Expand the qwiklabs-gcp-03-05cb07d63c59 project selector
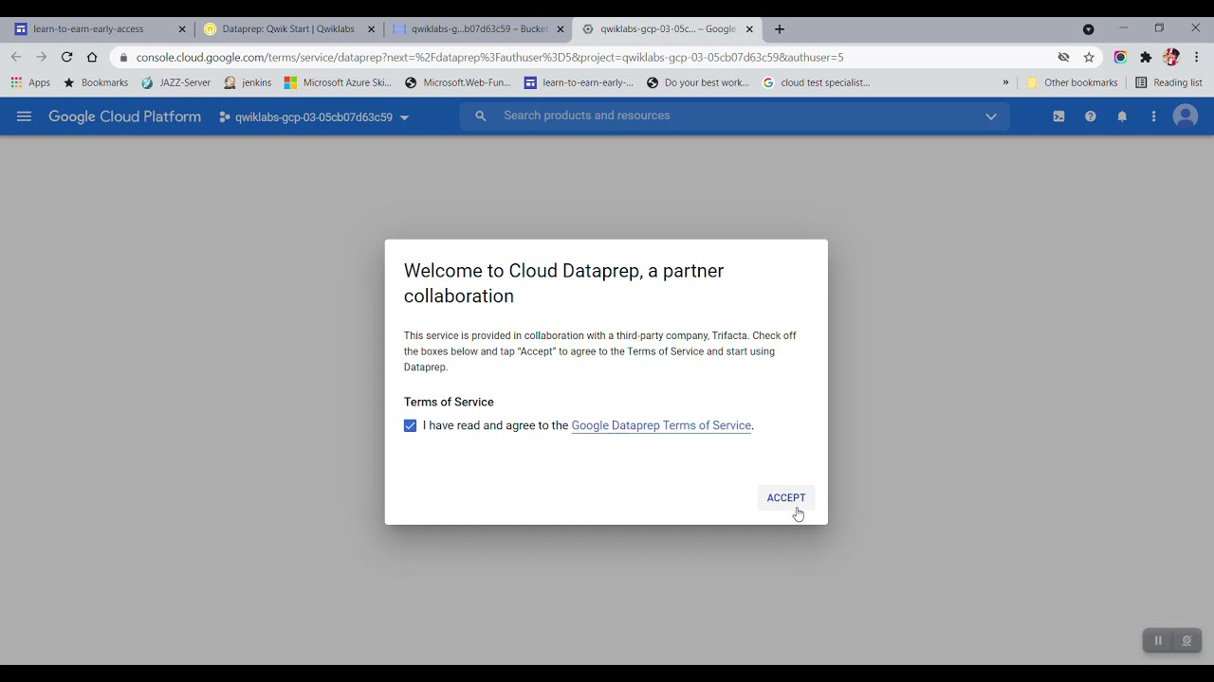Image resolution: width=1214 pixels, height=682 pixels. click(x=314, y=117)
